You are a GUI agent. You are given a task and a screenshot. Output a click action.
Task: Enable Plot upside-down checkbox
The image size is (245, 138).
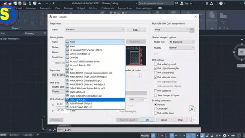(155, 113)
